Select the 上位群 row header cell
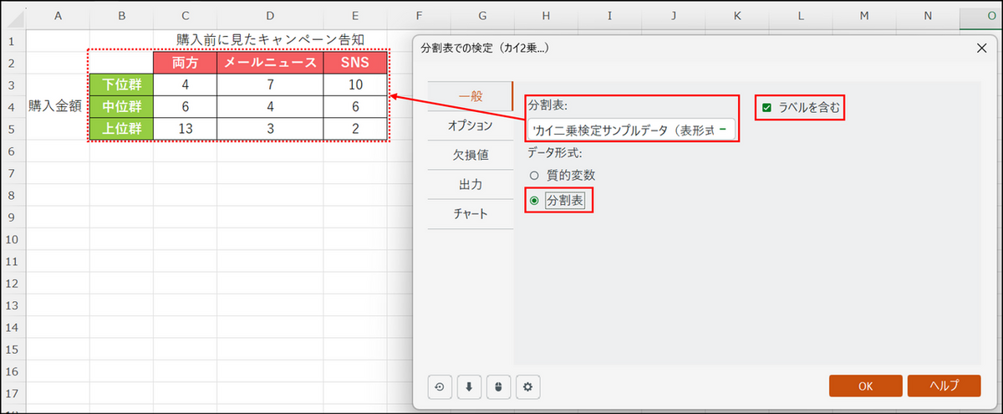Viewport: 1003px width, 414px height. [x=121, y=129]
